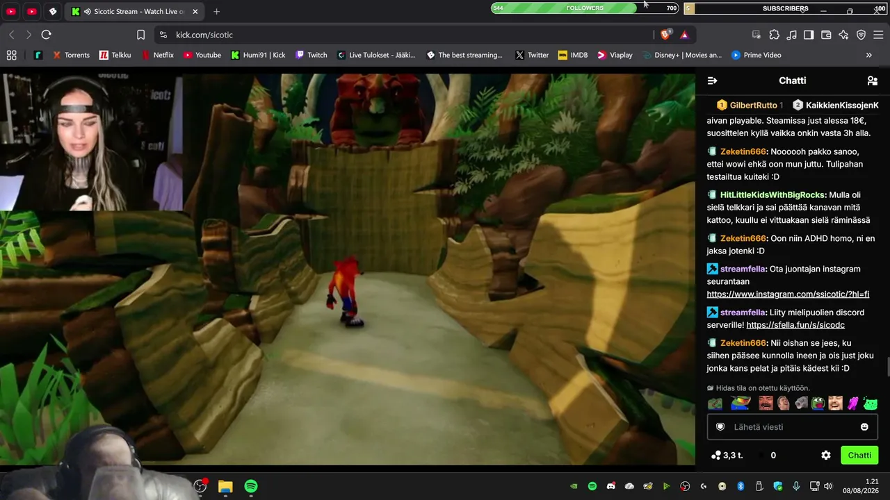Open the Humi91 | Kick bookmark
Viewport: 890px width, 500px height.
coord(258,55)
